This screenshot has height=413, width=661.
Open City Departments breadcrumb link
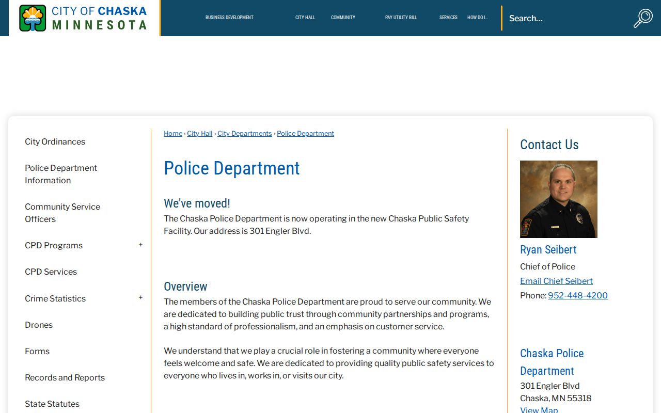coord(245,134)
